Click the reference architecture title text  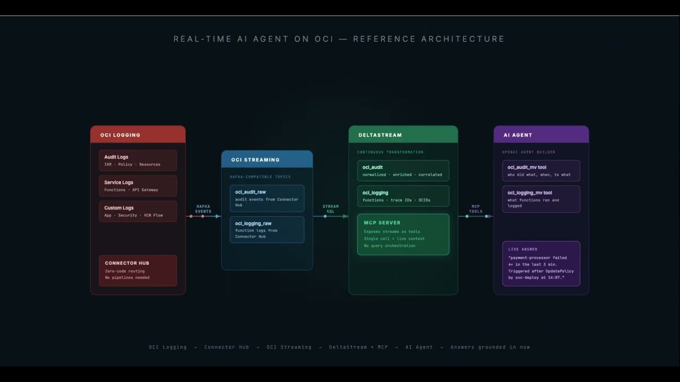click(339, 39)
